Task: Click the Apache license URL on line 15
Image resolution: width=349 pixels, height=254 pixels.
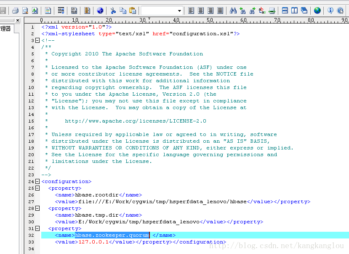Action: 136,121
